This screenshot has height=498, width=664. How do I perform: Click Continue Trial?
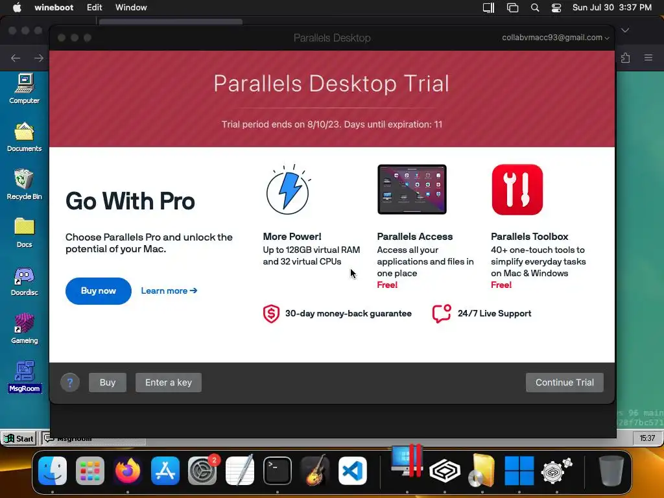coord(565,383)
